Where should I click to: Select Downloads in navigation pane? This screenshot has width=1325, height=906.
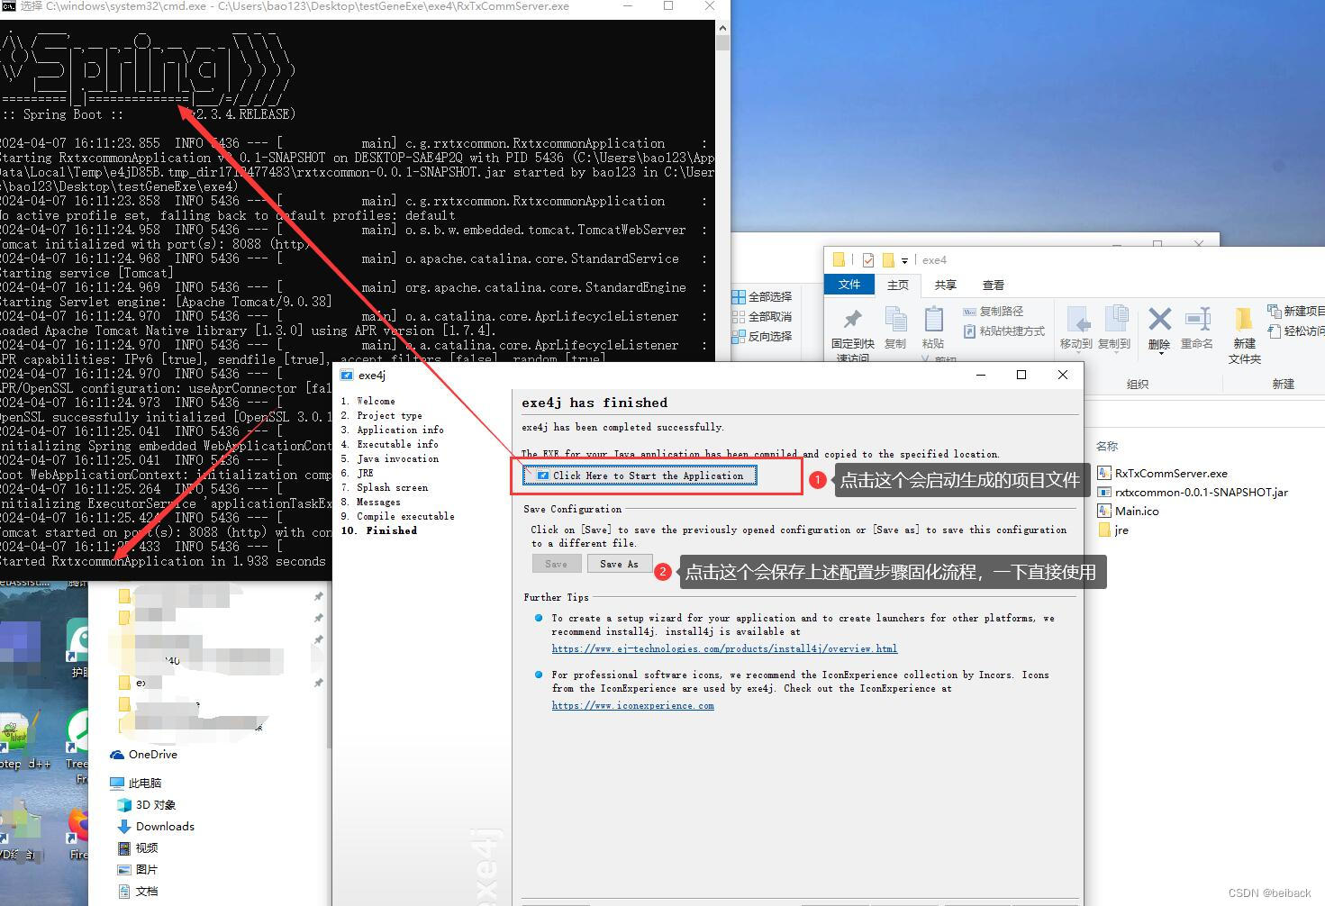[156, 827]
